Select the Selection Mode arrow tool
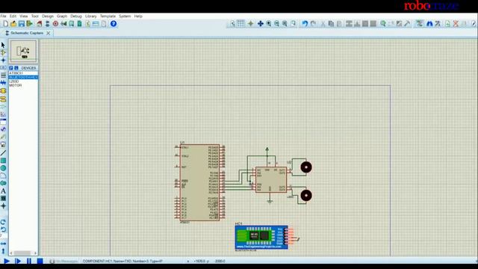Screen dimensions: 478x269 (x=3, y=45)
